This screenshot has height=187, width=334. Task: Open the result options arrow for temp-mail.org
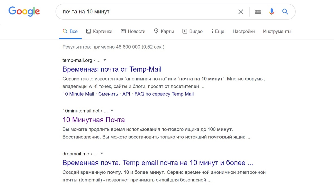104,60
